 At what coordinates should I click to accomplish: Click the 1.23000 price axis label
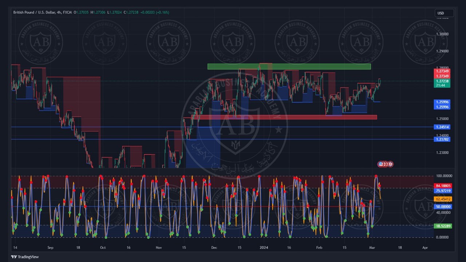coord(442,153)
